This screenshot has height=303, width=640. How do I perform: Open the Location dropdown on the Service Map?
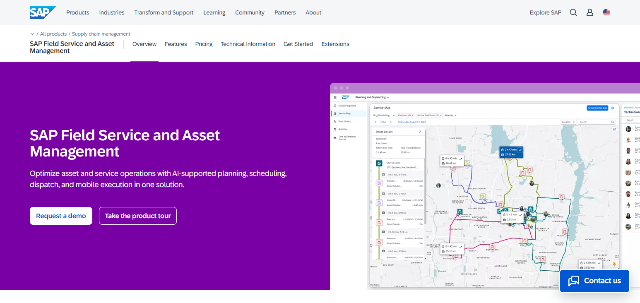pyautogui.click(x=568, y=122)
